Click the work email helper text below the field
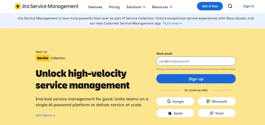This screenshot has width=265, height=125. [x=196, y=69]
